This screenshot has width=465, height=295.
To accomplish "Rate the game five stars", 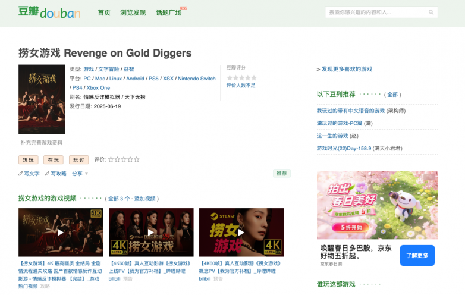I will coord(137,159).
